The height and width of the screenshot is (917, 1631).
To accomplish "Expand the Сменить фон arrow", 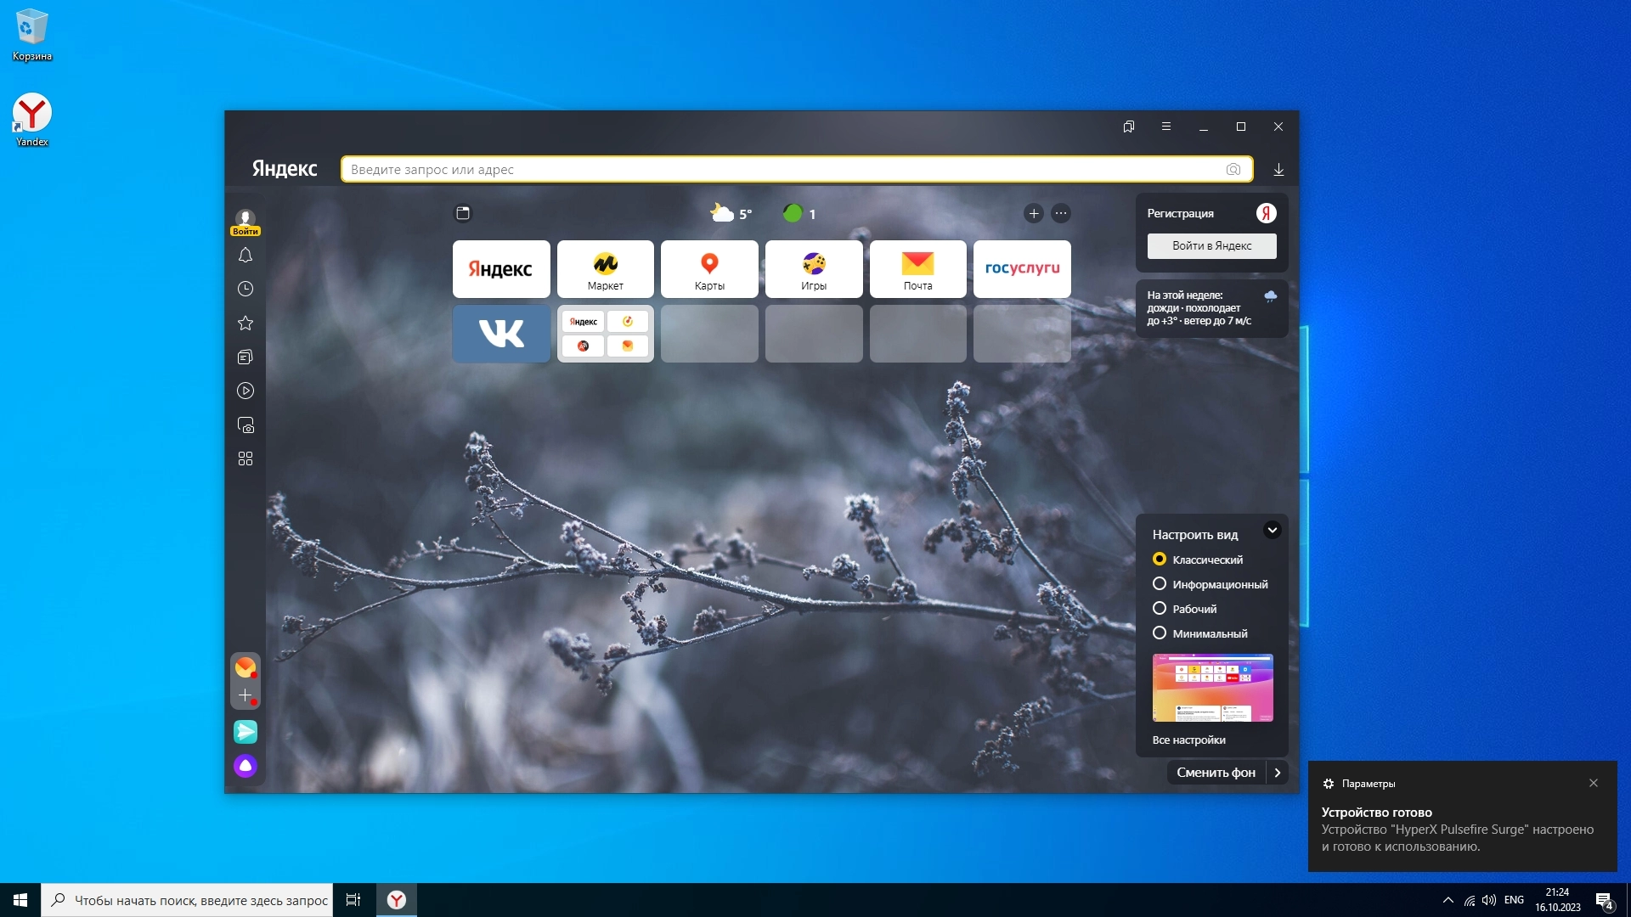I will [x=1277, y=773].
